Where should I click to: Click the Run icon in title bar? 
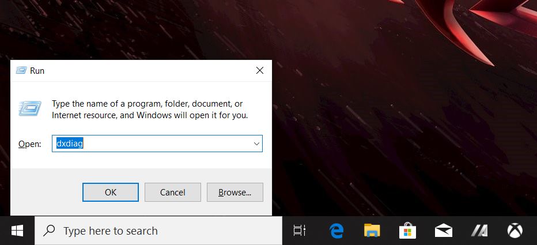click(21, 70)
